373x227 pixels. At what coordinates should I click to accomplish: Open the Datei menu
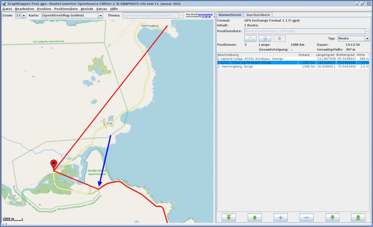[7, 9]
